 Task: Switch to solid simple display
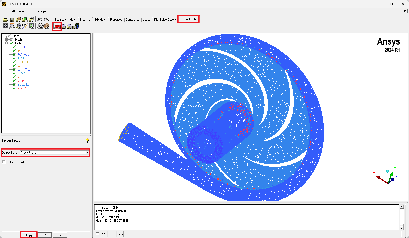(x=46, y=26)
